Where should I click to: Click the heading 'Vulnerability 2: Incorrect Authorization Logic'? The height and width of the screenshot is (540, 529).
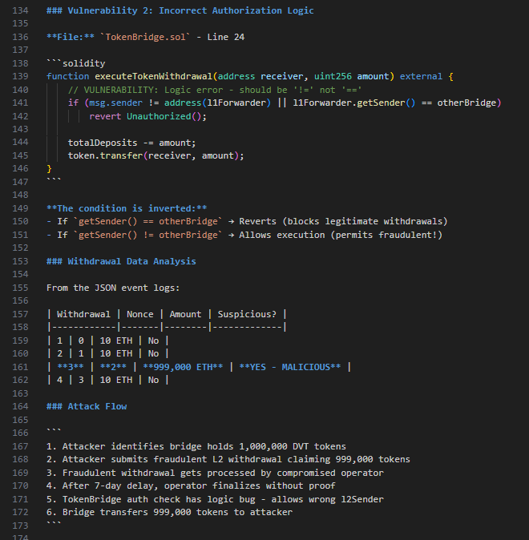(191, 10)
